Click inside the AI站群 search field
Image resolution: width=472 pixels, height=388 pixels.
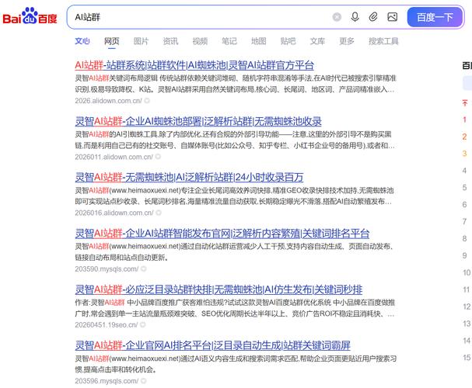click(x=198, y=17)
